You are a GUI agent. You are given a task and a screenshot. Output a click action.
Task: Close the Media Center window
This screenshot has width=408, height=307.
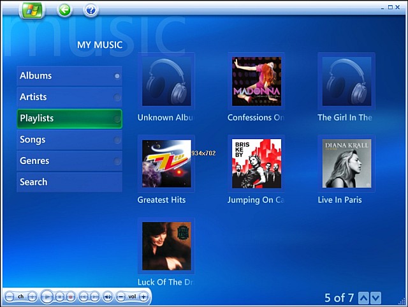398,7
